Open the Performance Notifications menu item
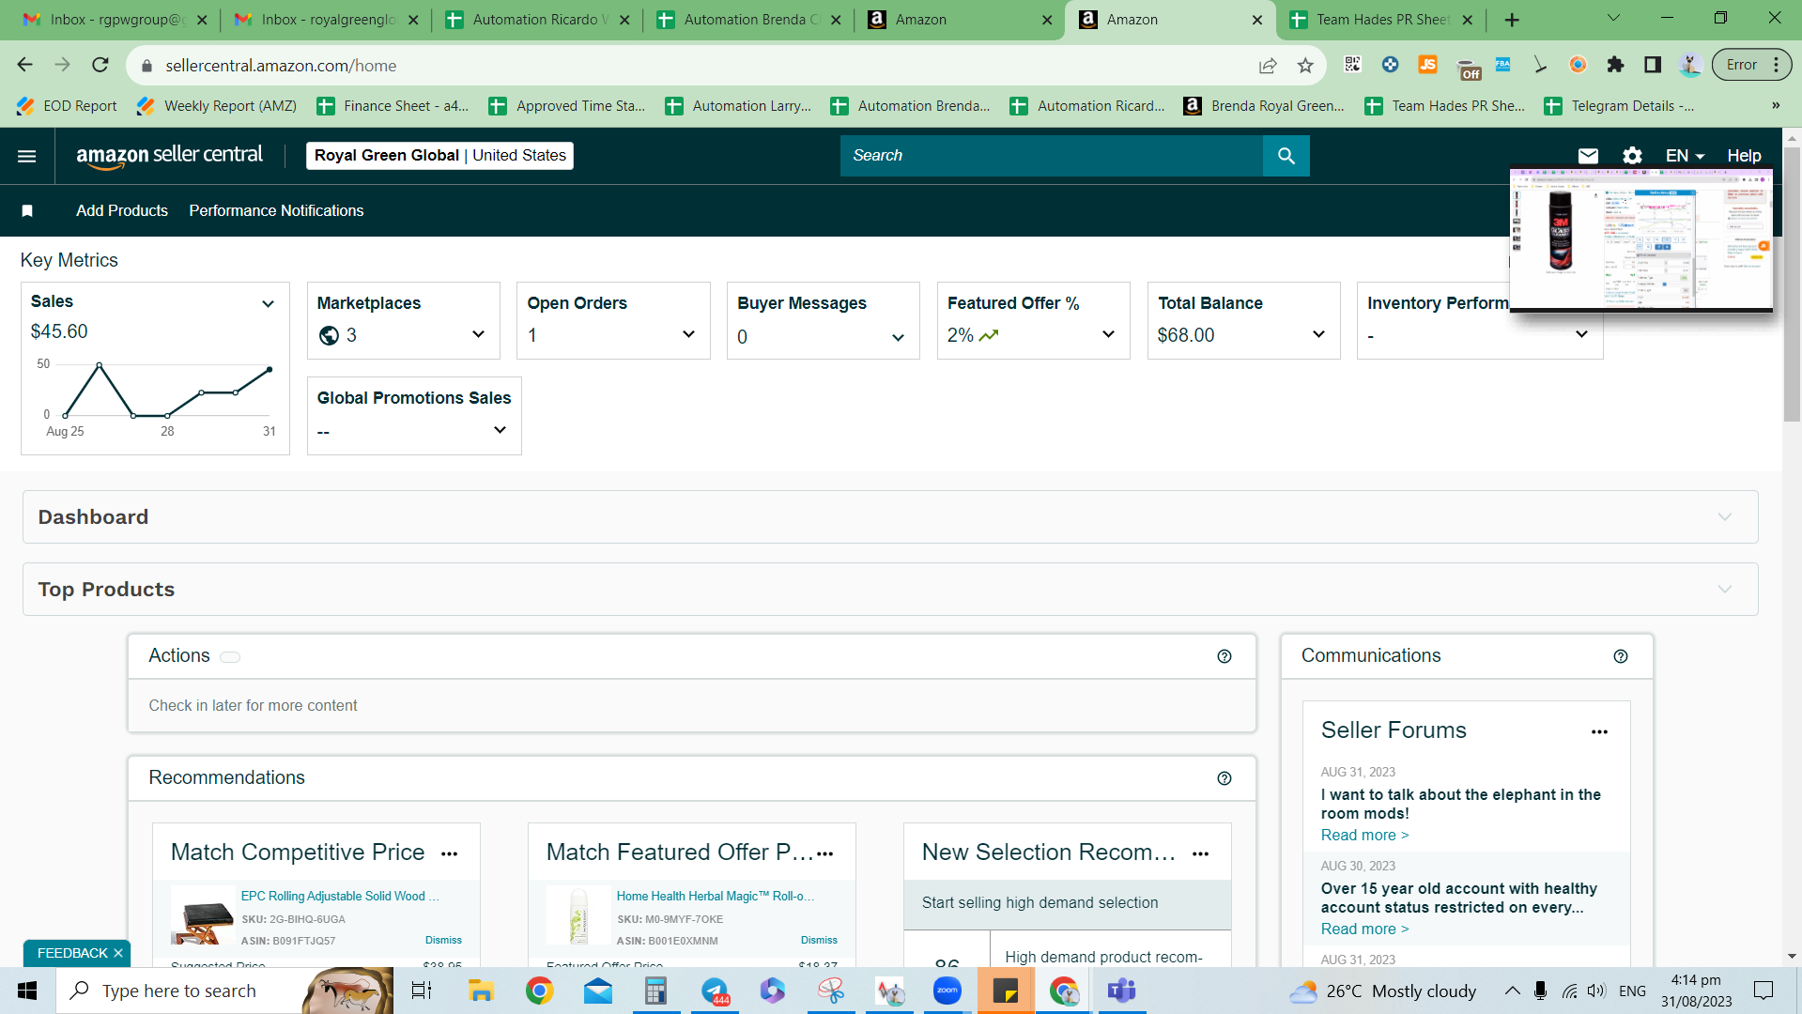The width and height of the screenshot is (1802, 1014). point(276,211)
